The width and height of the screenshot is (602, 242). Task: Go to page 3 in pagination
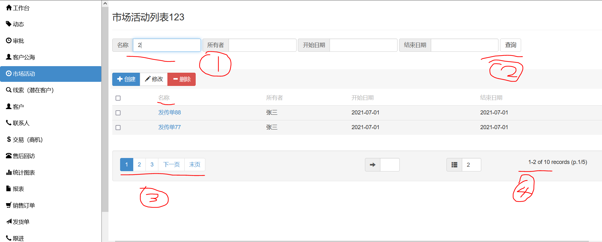pyautogui.click(x=152, y=165)
